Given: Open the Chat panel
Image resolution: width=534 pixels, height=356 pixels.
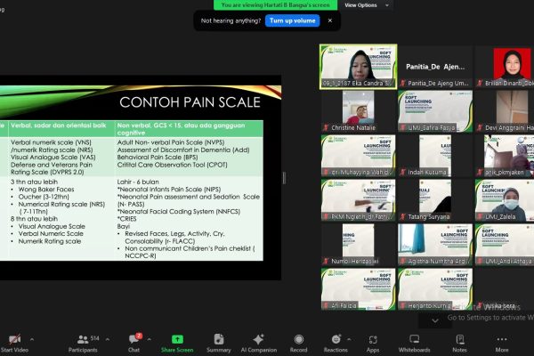Looking at the screenshot, I should click(x=134, y=343).
